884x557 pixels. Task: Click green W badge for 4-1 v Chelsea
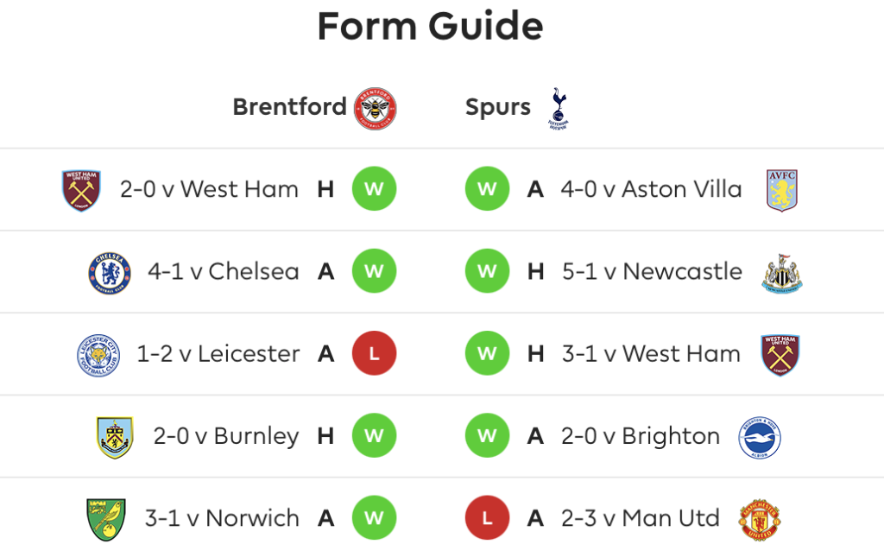click(x=375, y=271)
